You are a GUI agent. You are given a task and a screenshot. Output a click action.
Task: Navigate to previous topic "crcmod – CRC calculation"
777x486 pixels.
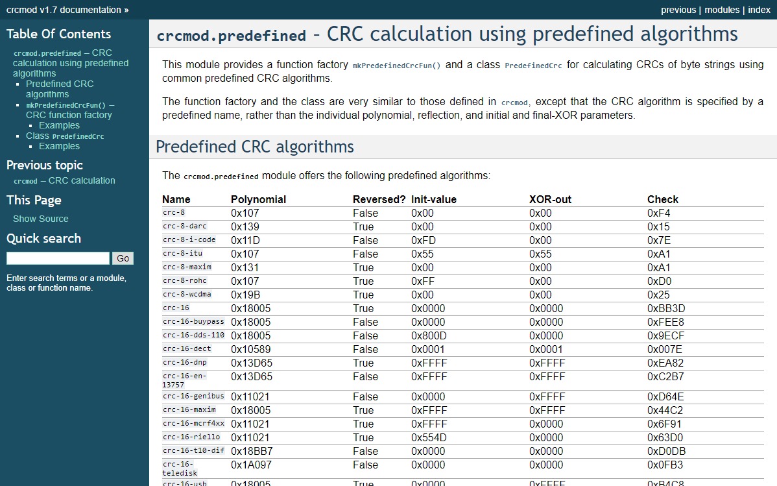point(64,180)
